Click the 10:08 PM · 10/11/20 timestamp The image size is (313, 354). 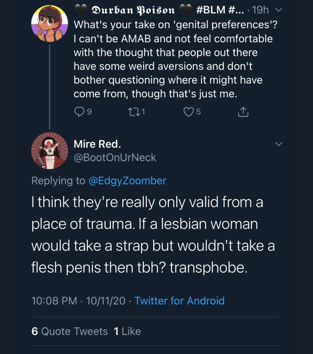point(78,301)
